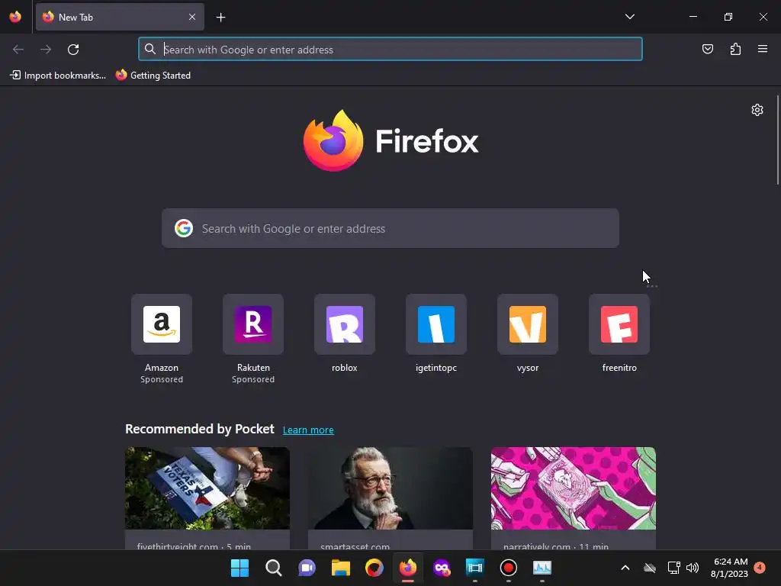Click the Firefox taskbar icon

[408, 568]
